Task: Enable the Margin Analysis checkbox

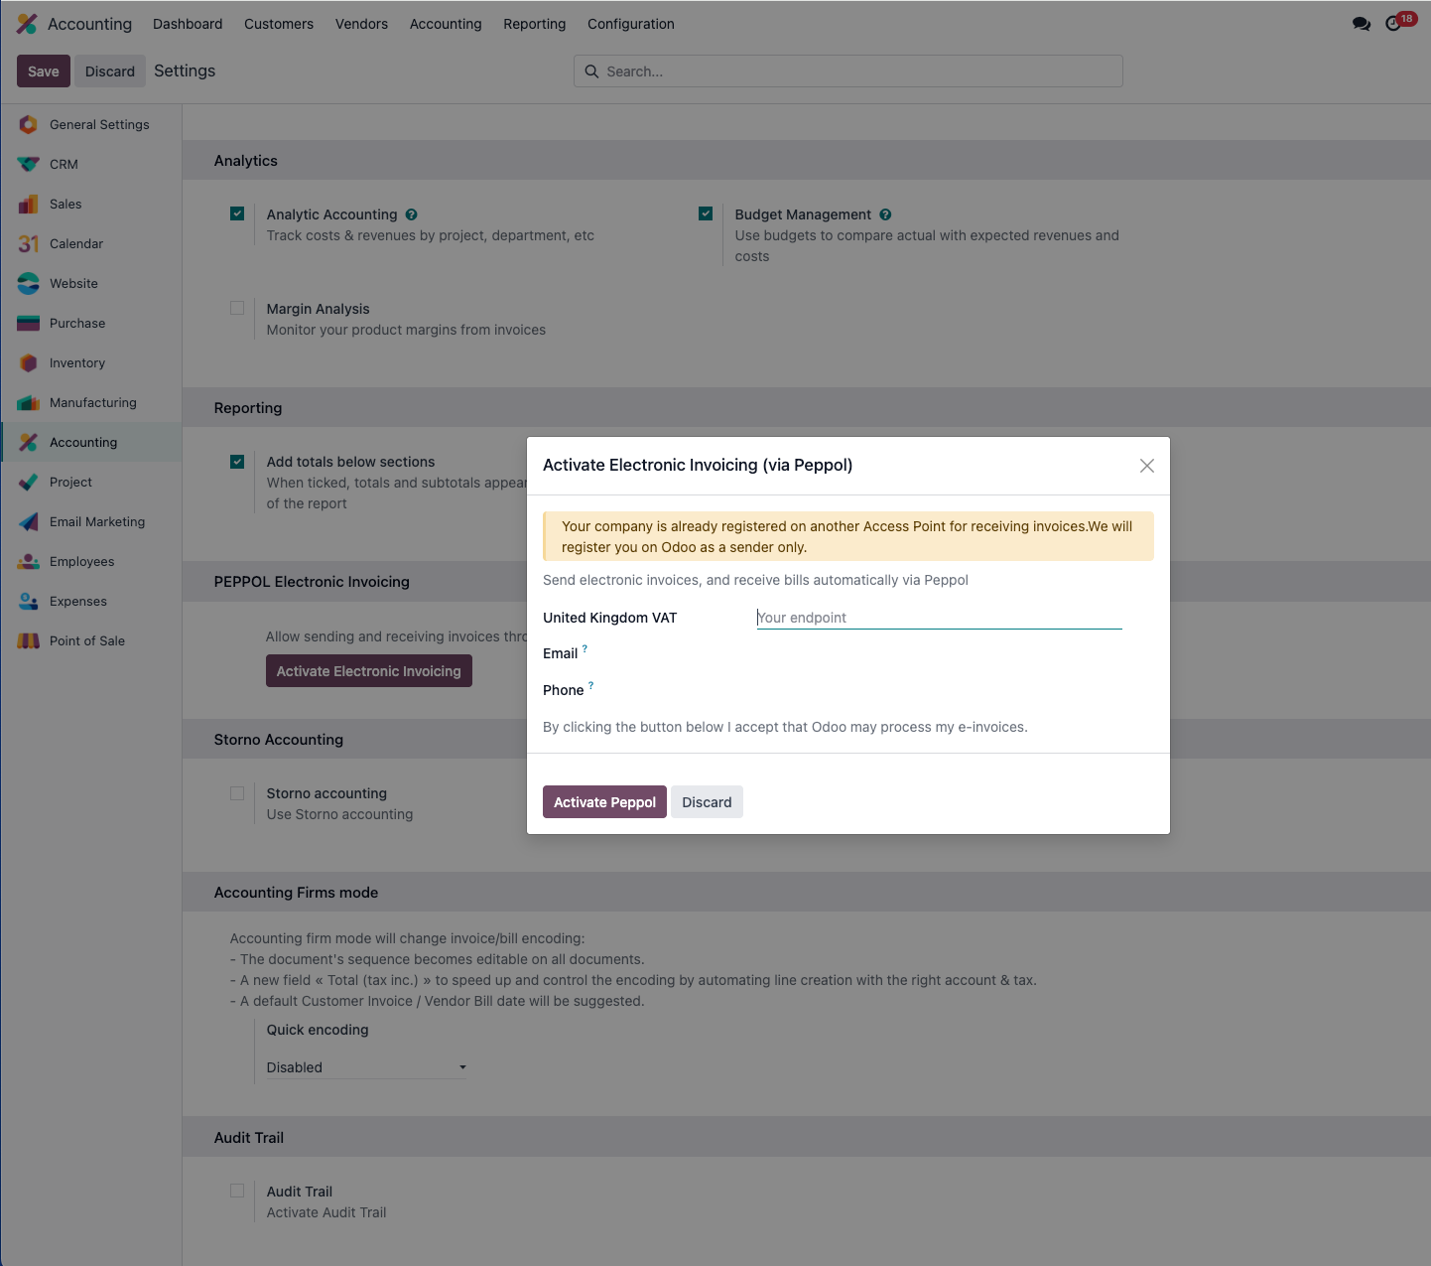Action: (237, 308)
